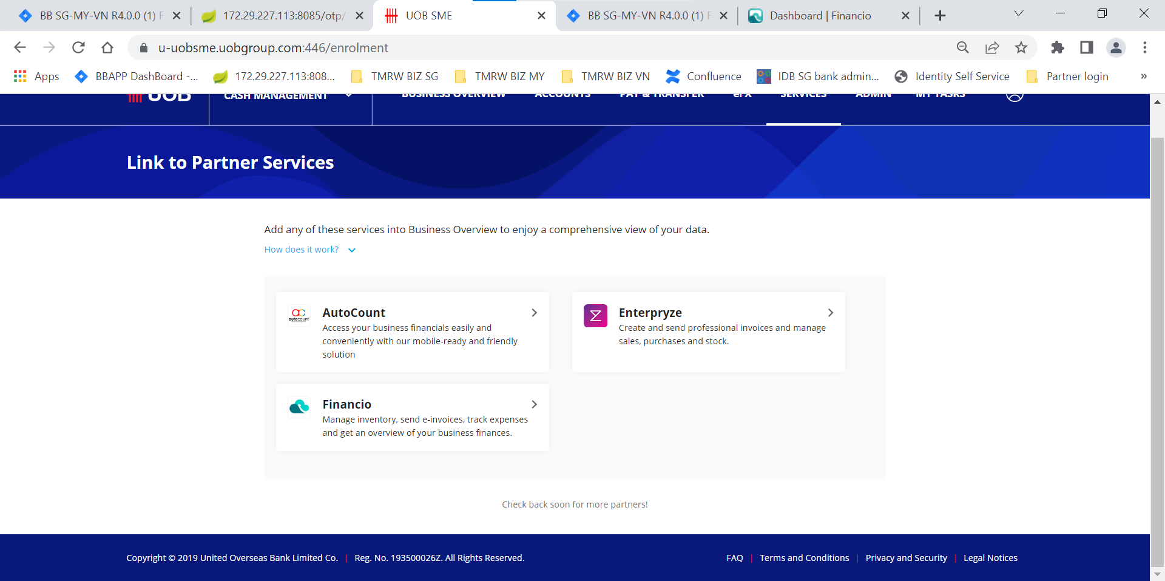Open the user profile icon beside MY TASKS
The width and height of the screenshot is (1165, 581).
pos(1014,96)
